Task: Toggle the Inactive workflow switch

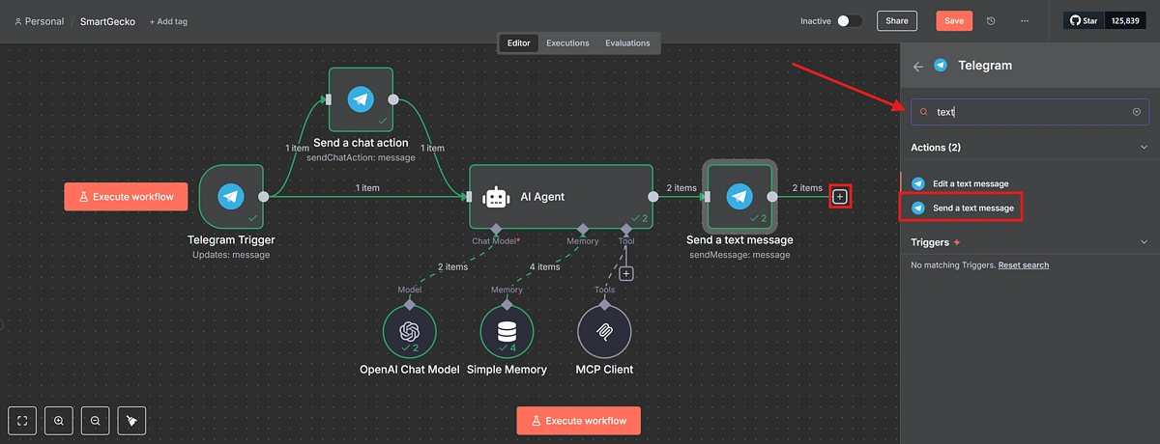Action: pos(849,21)
